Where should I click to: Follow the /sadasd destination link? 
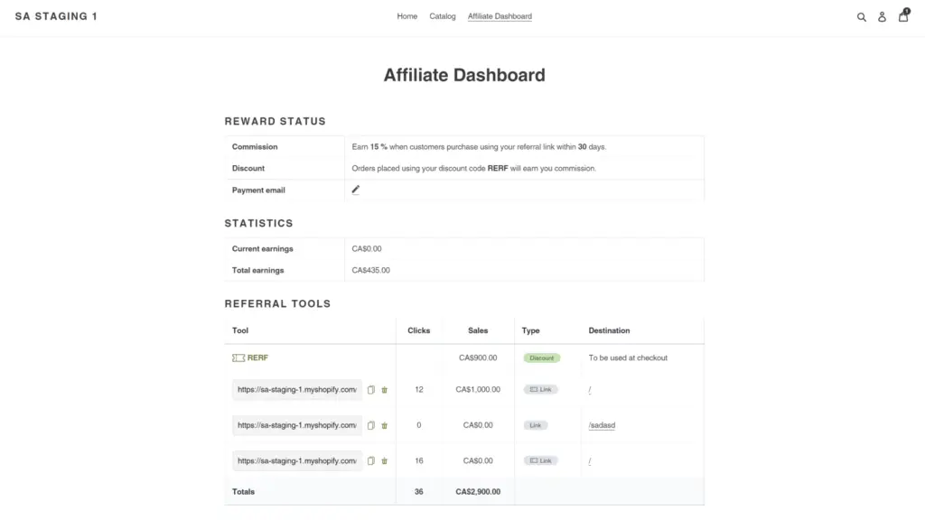pos(602,425)
